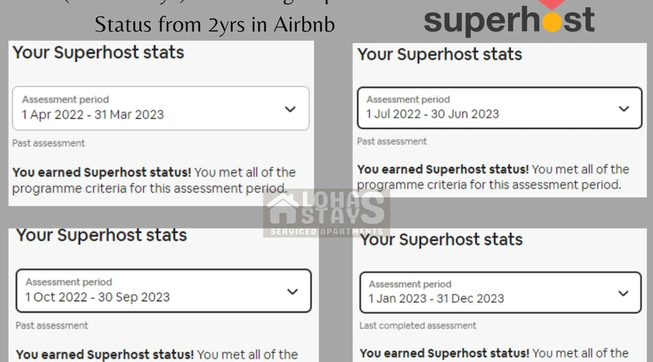Click 'Serviced Apartments' watermark text
The image size is (653, 362).
tap(326, 232)
